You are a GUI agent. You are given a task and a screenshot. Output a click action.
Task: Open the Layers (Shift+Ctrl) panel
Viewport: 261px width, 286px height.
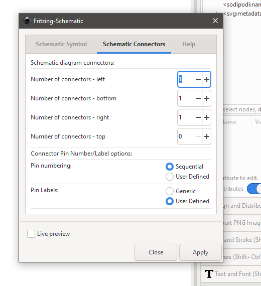[x=242, y=257]
